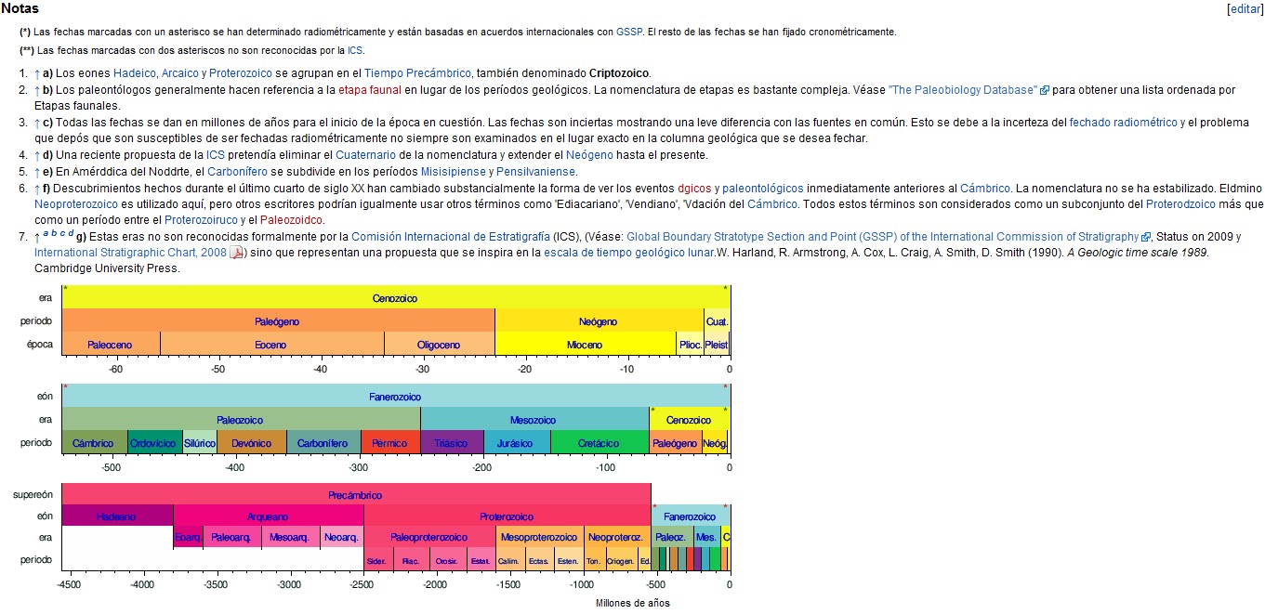The height and width of the screenshot is (614, 1265).
Task: Open the Misisipiense link
Action: pos(454,172)
